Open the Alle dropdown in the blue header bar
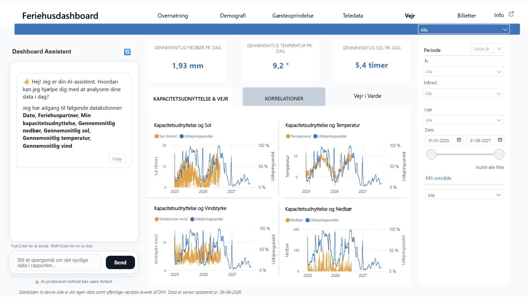This screenshot has height=297, width=528. point(464,30)
